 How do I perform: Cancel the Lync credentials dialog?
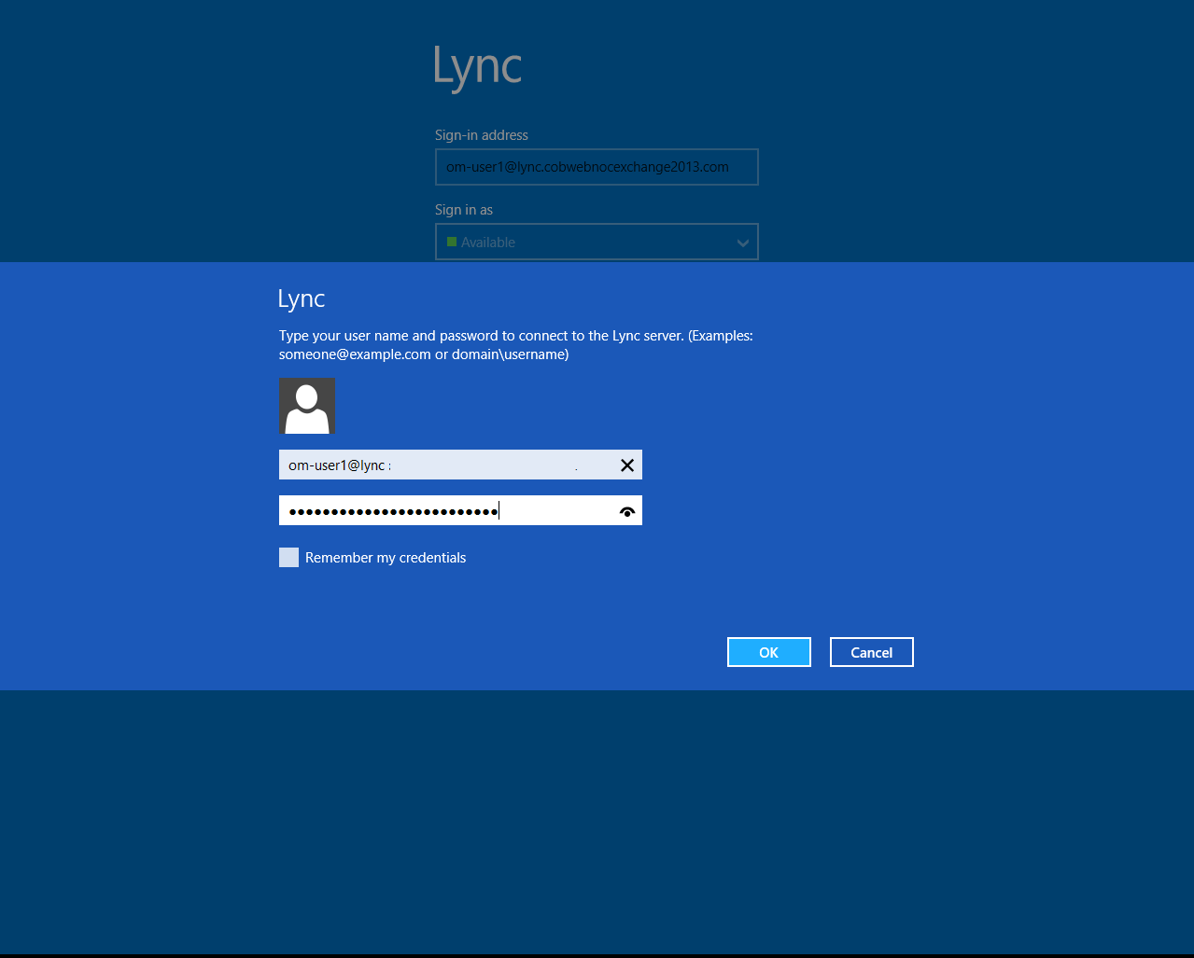click(872, 652)
